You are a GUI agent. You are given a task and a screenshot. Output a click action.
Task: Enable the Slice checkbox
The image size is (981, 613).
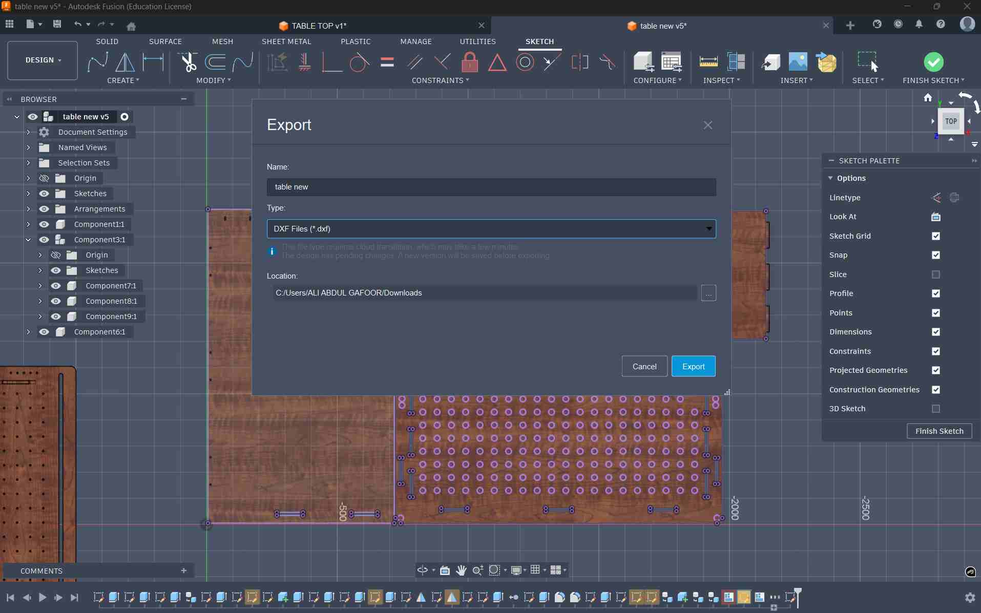(935, 274)
